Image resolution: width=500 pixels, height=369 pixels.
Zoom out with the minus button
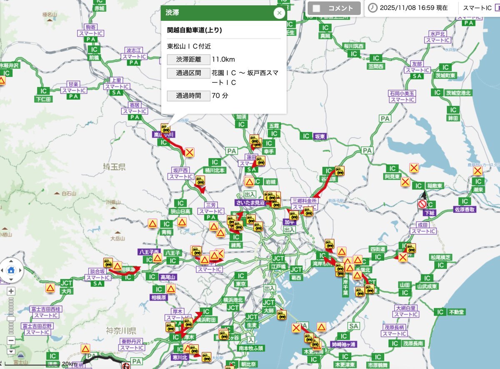point(11,340)
